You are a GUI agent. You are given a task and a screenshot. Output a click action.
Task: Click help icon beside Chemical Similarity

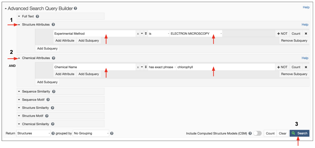pos(53,124)
